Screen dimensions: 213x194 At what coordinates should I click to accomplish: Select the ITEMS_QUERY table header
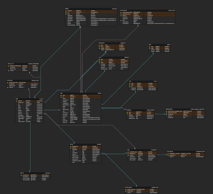[140, 110]
